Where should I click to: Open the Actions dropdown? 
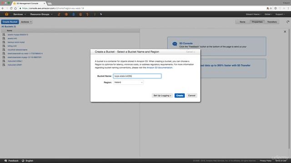[x=26, y=22]
